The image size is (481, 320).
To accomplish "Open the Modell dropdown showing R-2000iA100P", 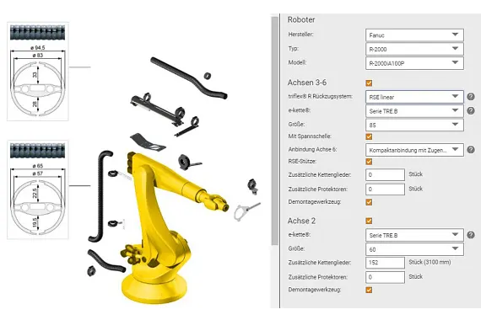I will [x=414, y=63].
